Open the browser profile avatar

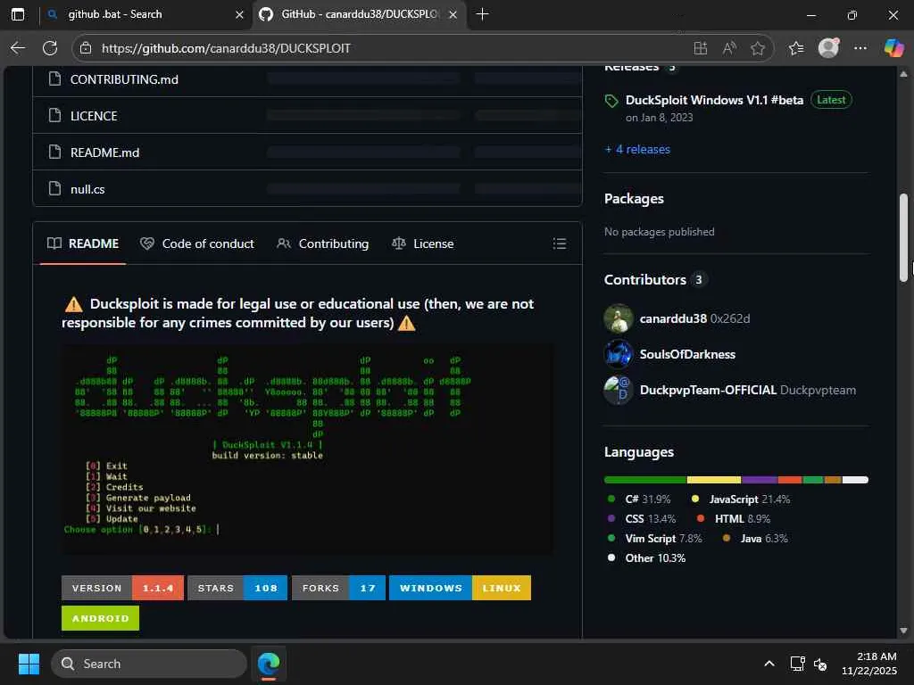coord(828,48)
